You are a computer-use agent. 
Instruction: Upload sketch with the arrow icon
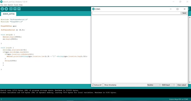6,9
